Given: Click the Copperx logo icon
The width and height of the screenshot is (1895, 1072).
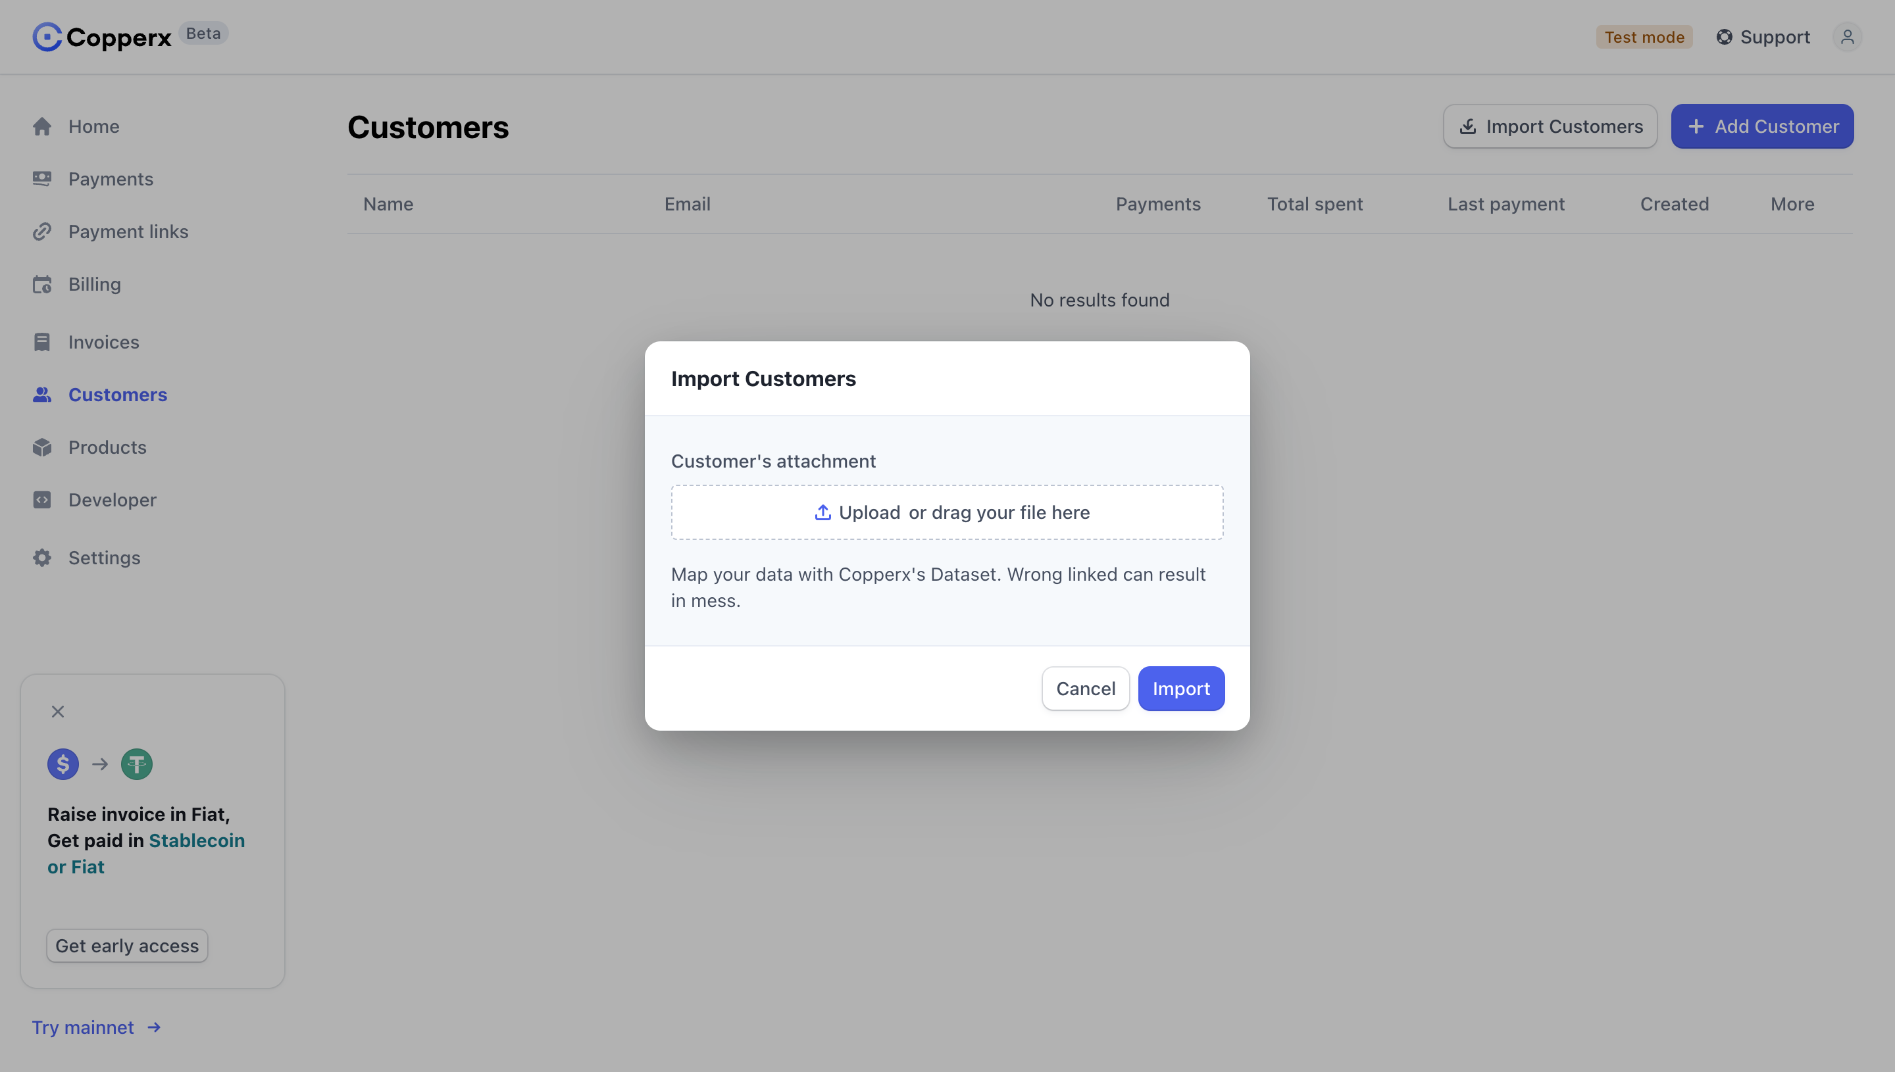Looking at the screenshot, I should (x=47, y=37).
